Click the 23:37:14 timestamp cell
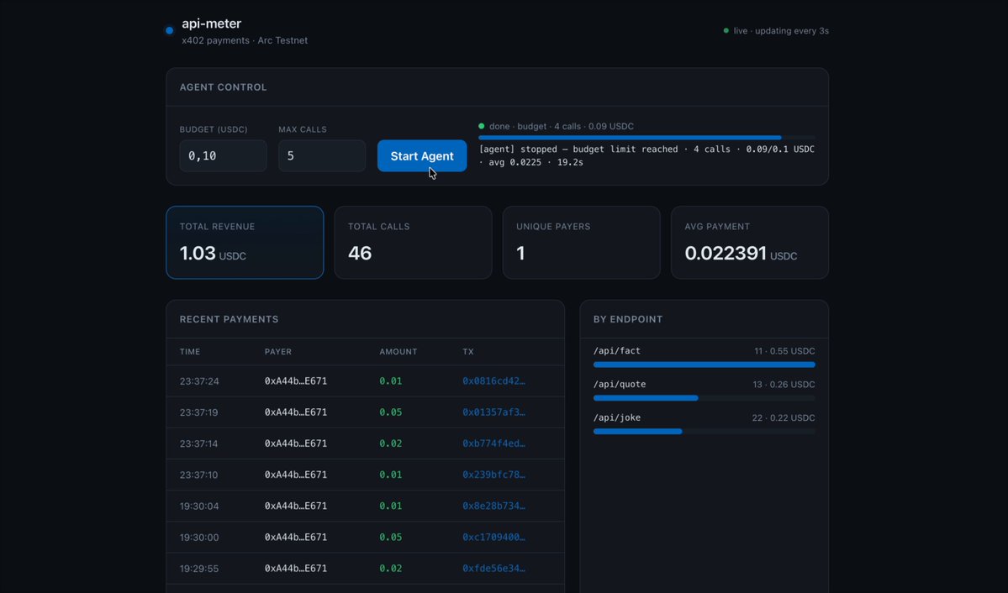Viewport: 1008px width, 593px height. pyautogui.click(x=198, y=443)
